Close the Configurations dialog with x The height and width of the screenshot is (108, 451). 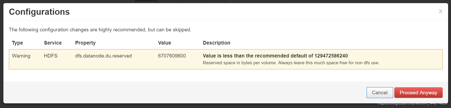coord(440,11)
